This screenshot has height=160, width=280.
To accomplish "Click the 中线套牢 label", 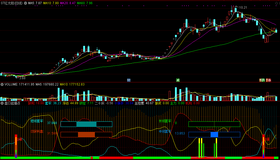I will pos(165,132).
